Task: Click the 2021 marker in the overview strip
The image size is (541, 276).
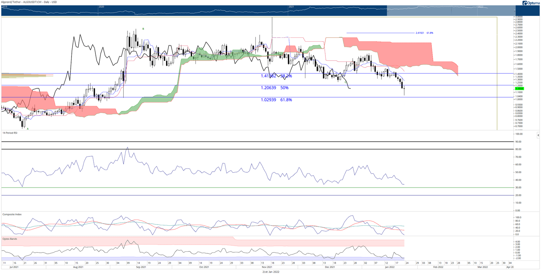Action: pos(291,7)
